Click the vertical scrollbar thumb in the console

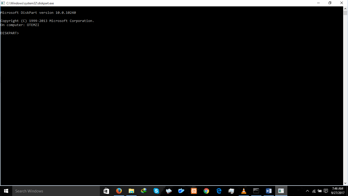(345, 13)
